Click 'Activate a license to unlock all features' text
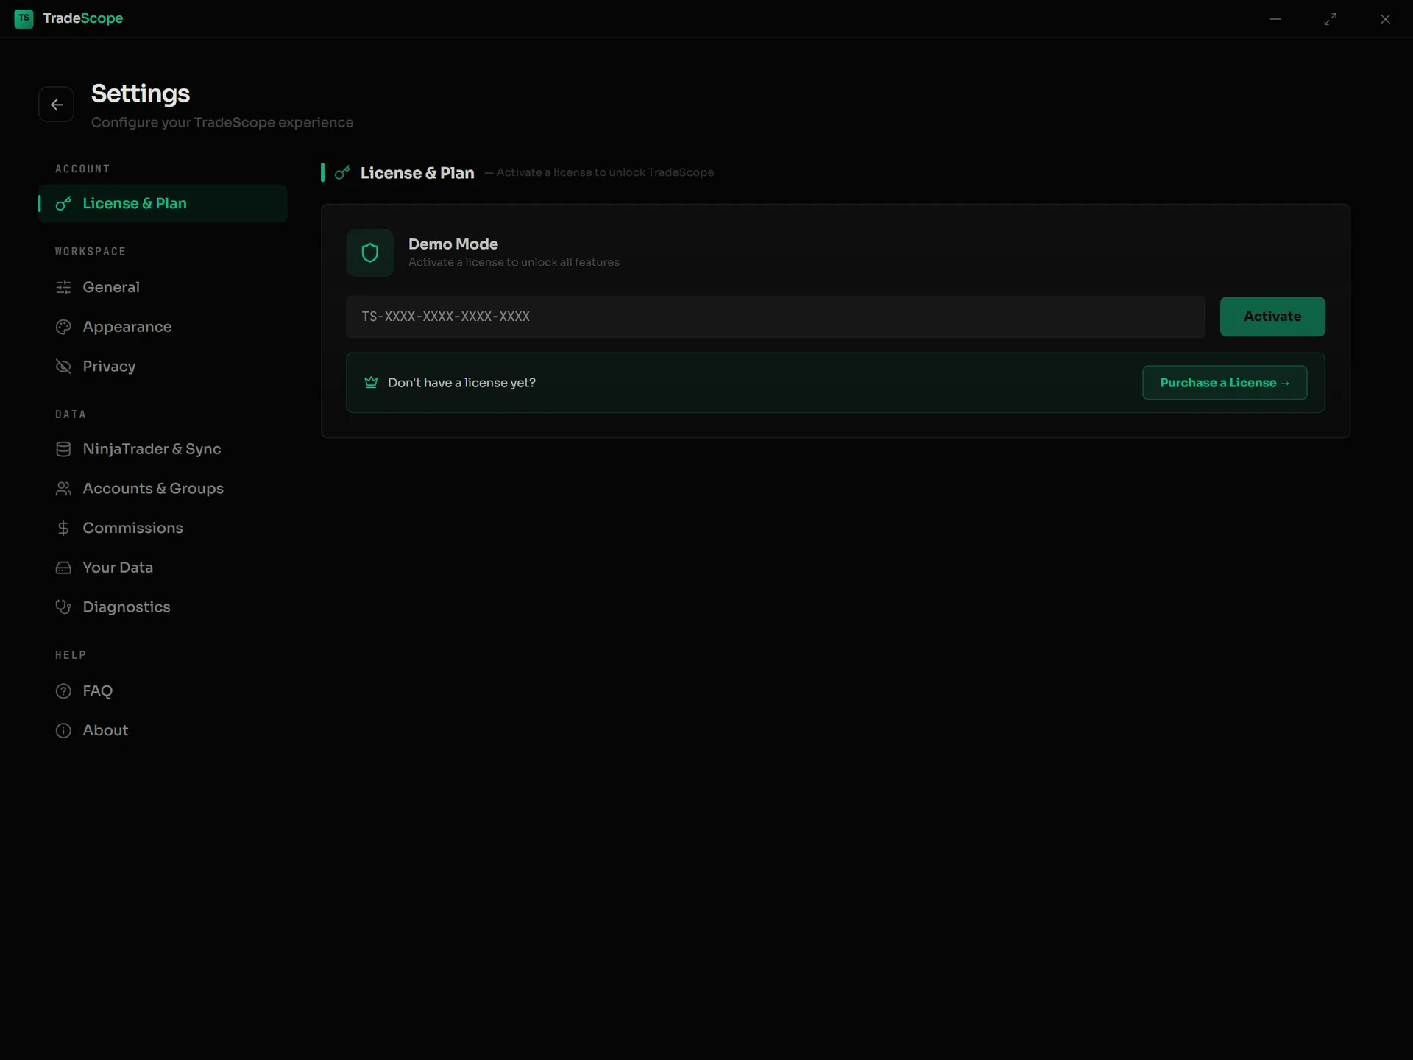The width and height of the screenshot is (1413, 1060). tap(514, 262)
